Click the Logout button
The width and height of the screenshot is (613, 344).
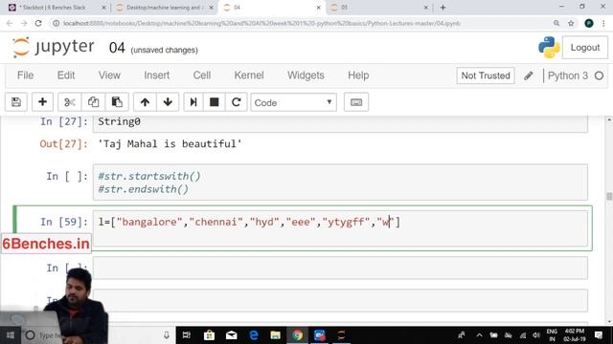click(x=585, y=48)
